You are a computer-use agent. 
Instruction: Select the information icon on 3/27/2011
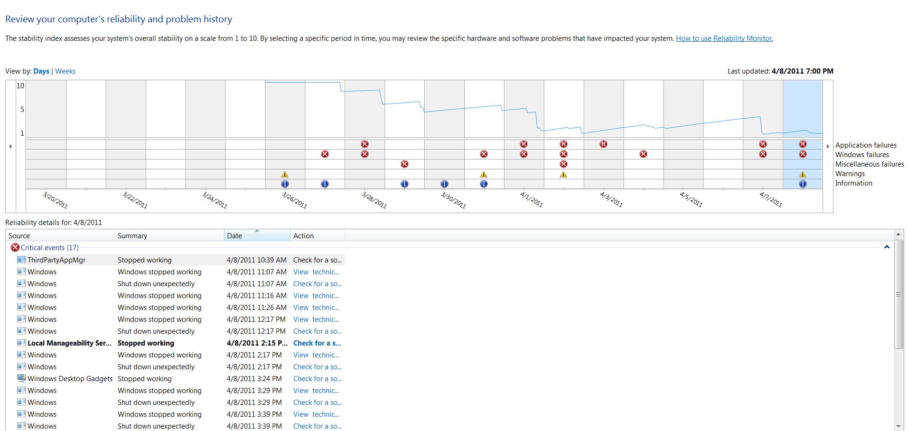click(x=325, y=184)
